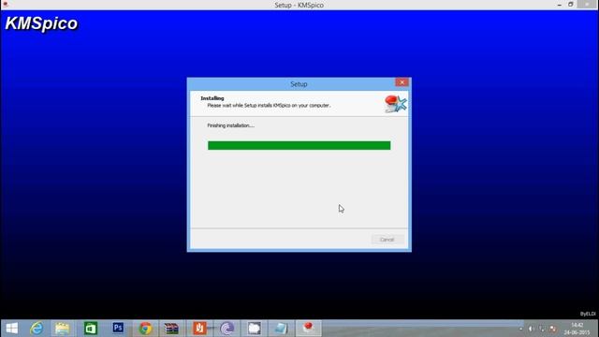The height and width of the screenshot is (337, 599).
Task: Click the bold 'Installing' heading
Action: pyautogui.click(x=212, y=98)
